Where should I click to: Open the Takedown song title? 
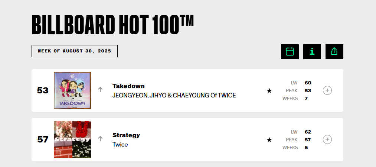[128, 86]
